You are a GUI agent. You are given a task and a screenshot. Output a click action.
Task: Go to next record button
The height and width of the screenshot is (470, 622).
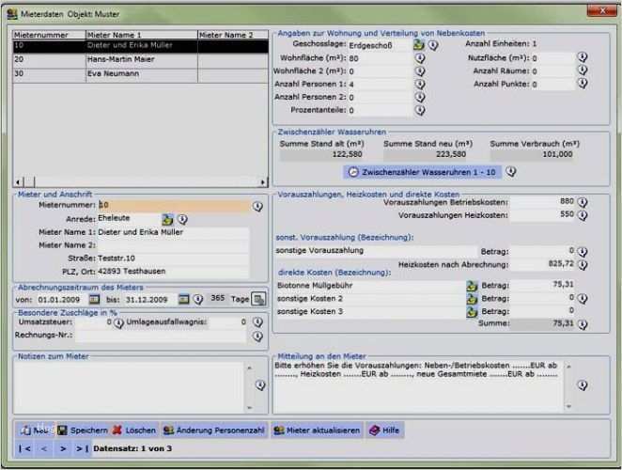point(63,449)
